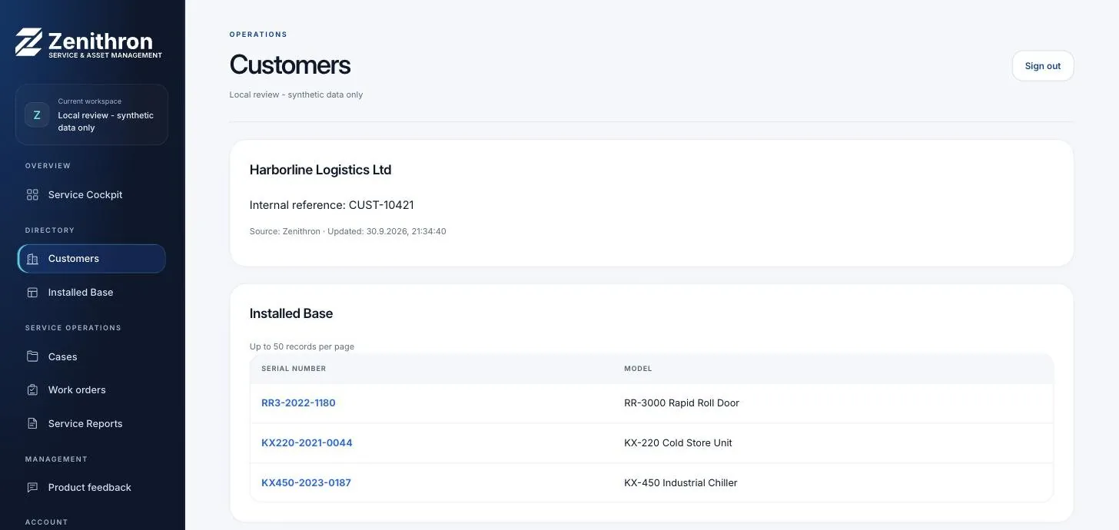Image resolution: width=1119 pixels, height=530 pixels.
Task: Click the Service Reports document icon
Action: [32, 424]
